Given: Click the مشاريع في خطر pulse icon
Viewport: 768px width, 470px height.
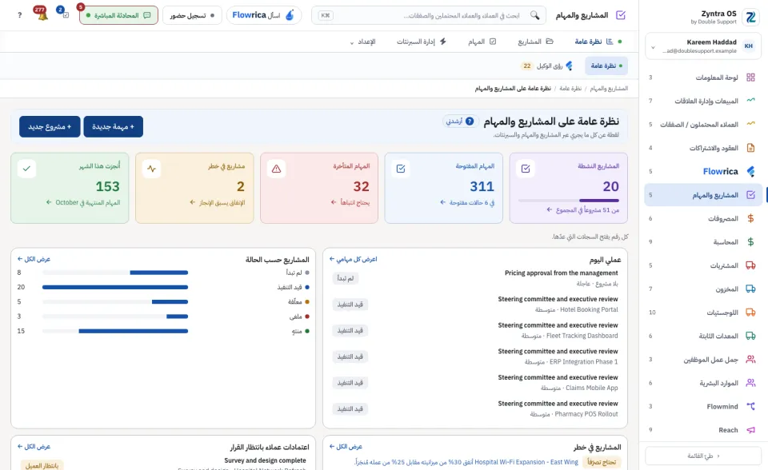Looking at the screenshot, I should coord(151,169).
